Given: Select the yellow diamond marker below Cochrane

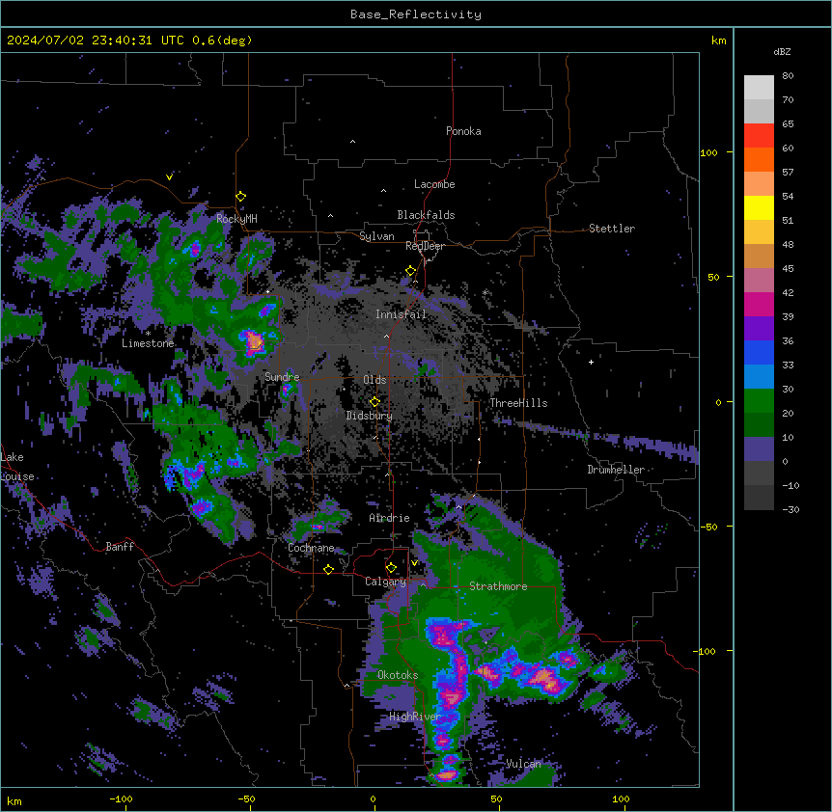Looking at the screenshot, I should pos(328,569).
